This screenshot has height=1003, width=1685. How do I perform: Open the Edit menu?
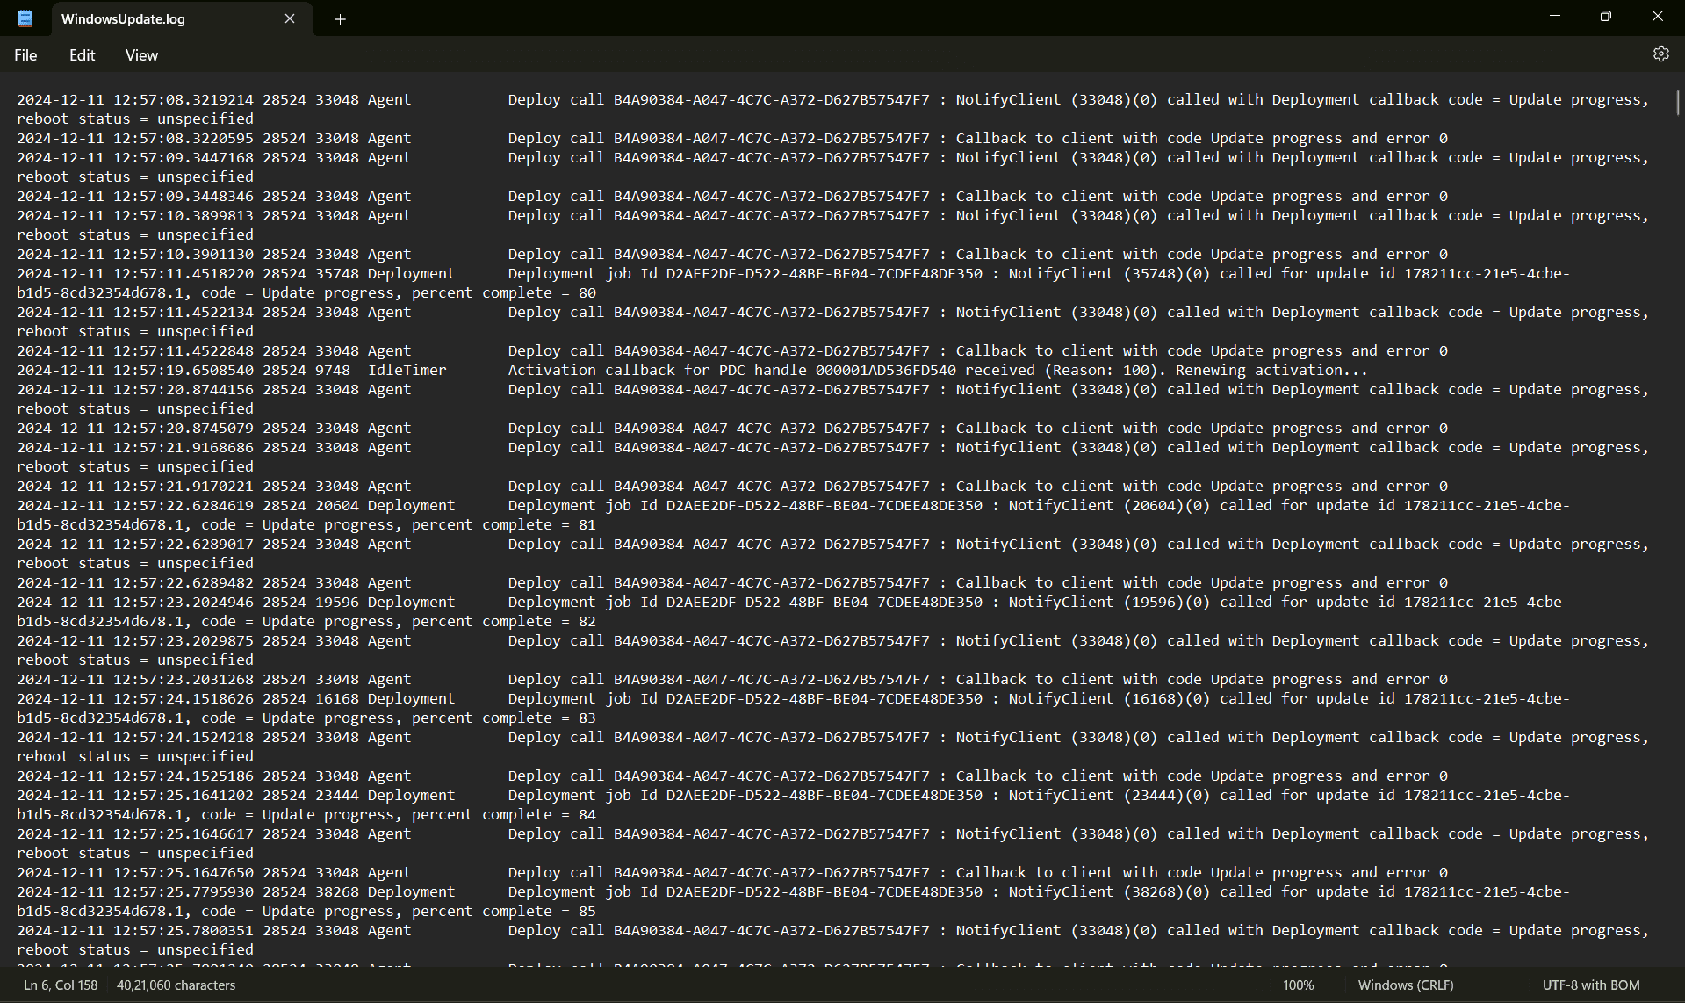[82, 54]
